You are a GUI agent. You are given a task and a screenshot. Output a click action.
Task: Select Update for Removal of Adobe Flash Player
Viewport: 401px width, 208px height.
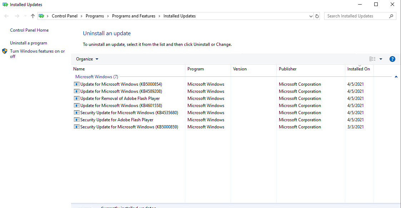click(x=120, y=98)
